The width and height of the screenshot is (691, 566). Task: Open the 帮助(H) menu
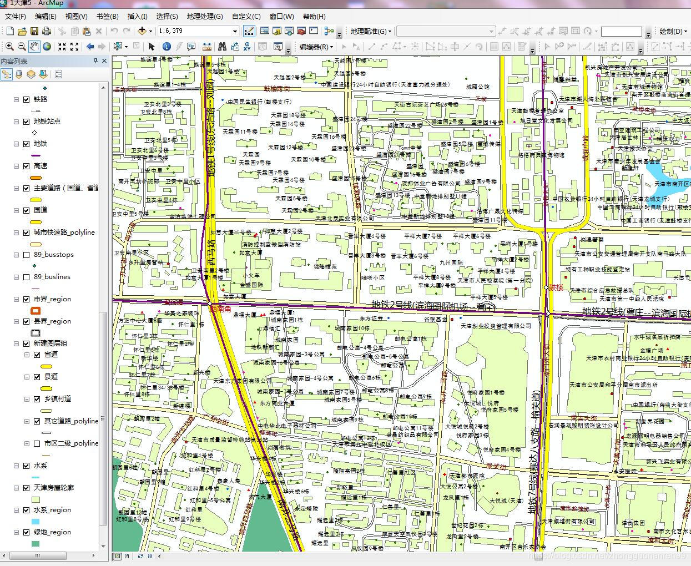coord(314,17)
